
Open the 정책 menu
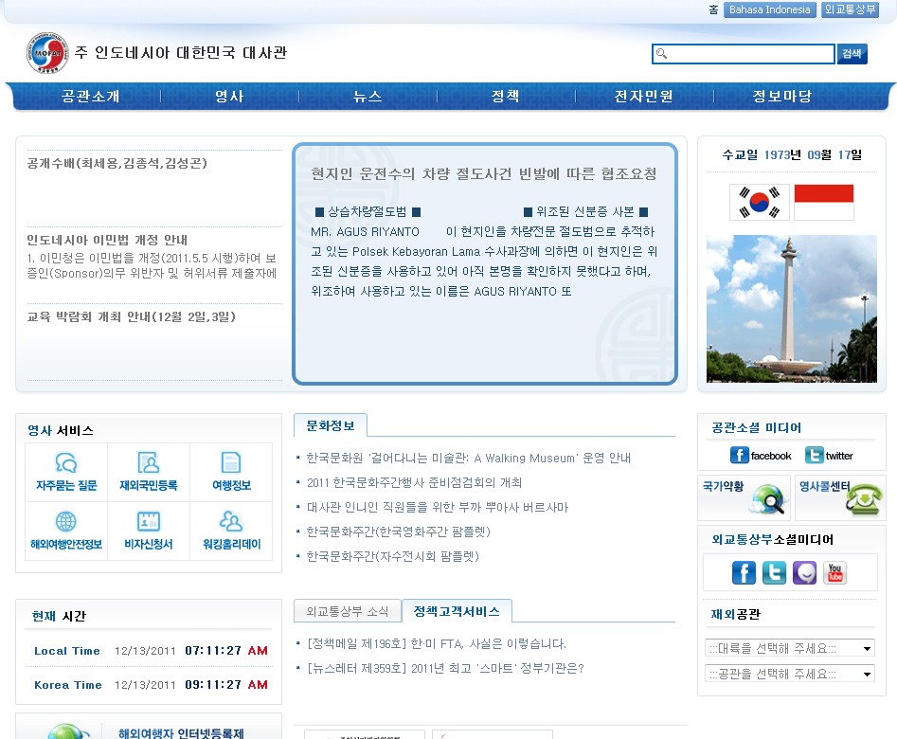pyautogui.click(x=505, y=97)
